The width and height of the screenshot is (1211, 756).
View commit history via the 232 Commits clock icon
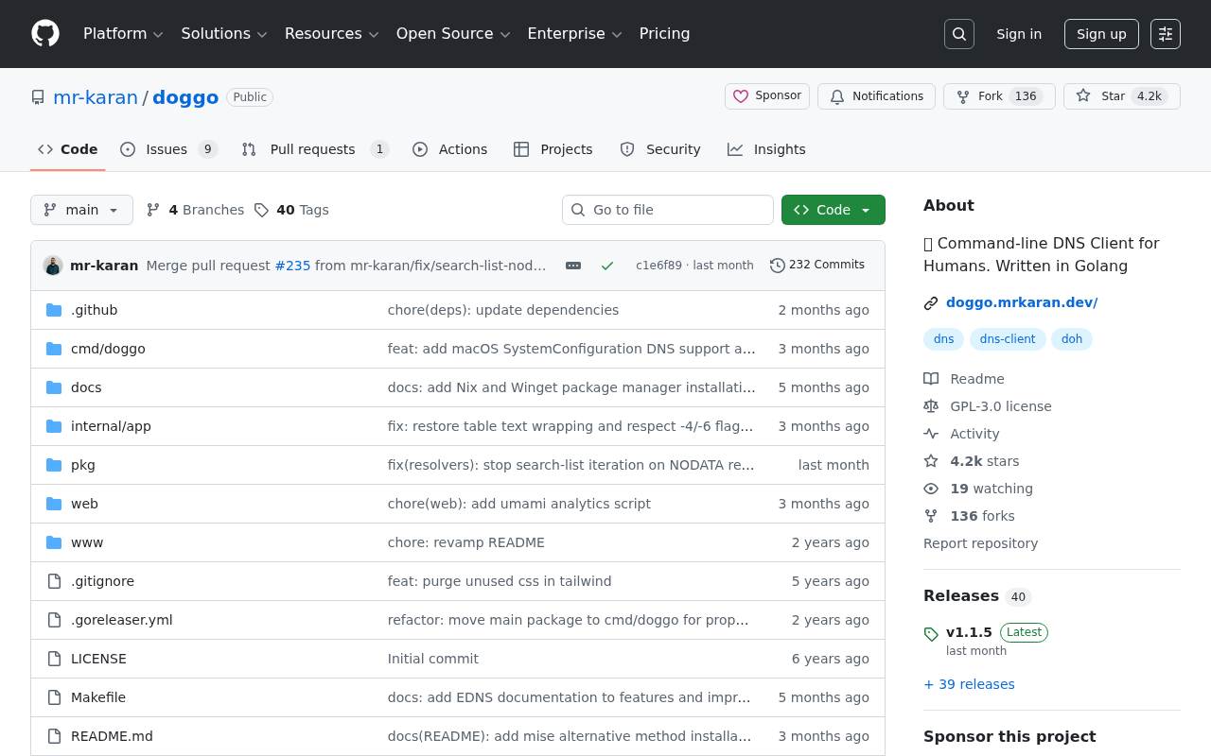coord(778,265)
